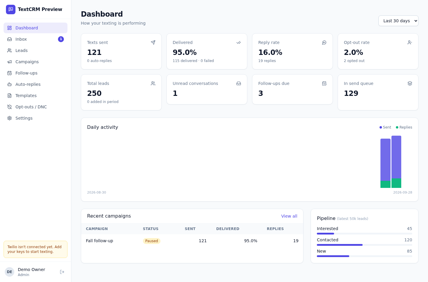The width and height of the screenshot is (428, 282).
Task: Open Settings from the sidebar
Action: [35, 118]
